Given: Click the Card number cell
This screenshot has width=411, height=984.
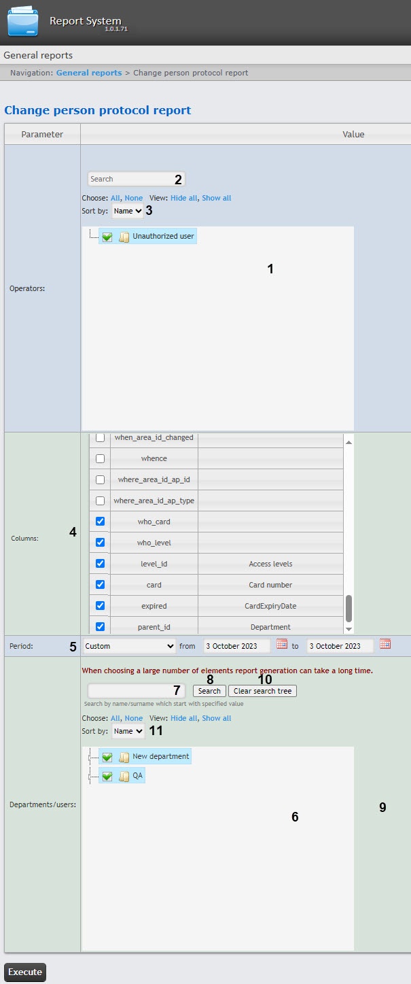Looking at the screenshot, I should [x=270, y=585].
